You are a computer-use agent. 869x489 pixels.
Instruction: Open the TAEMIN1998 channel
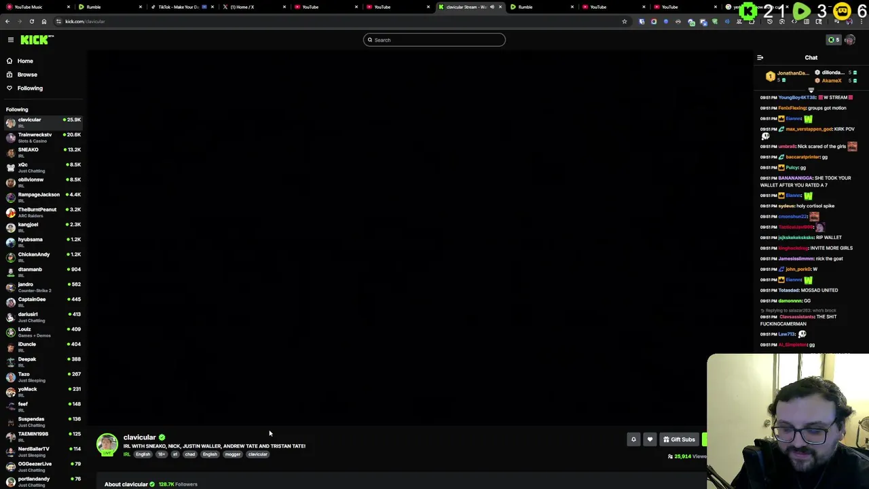pos(43,436)
